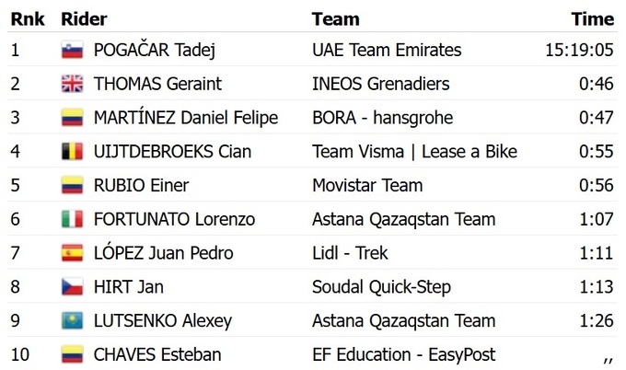This screenshot has width=626, height=370.
Task: Click the Colombian flag beside Chaves
Action: [x=72, y=354]
